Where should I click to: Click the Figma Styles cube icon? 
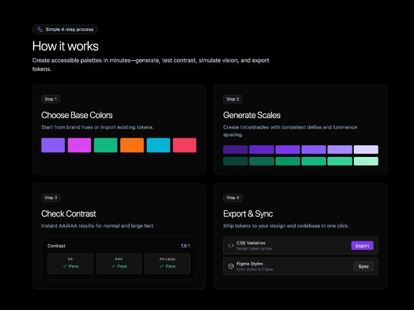230,266
